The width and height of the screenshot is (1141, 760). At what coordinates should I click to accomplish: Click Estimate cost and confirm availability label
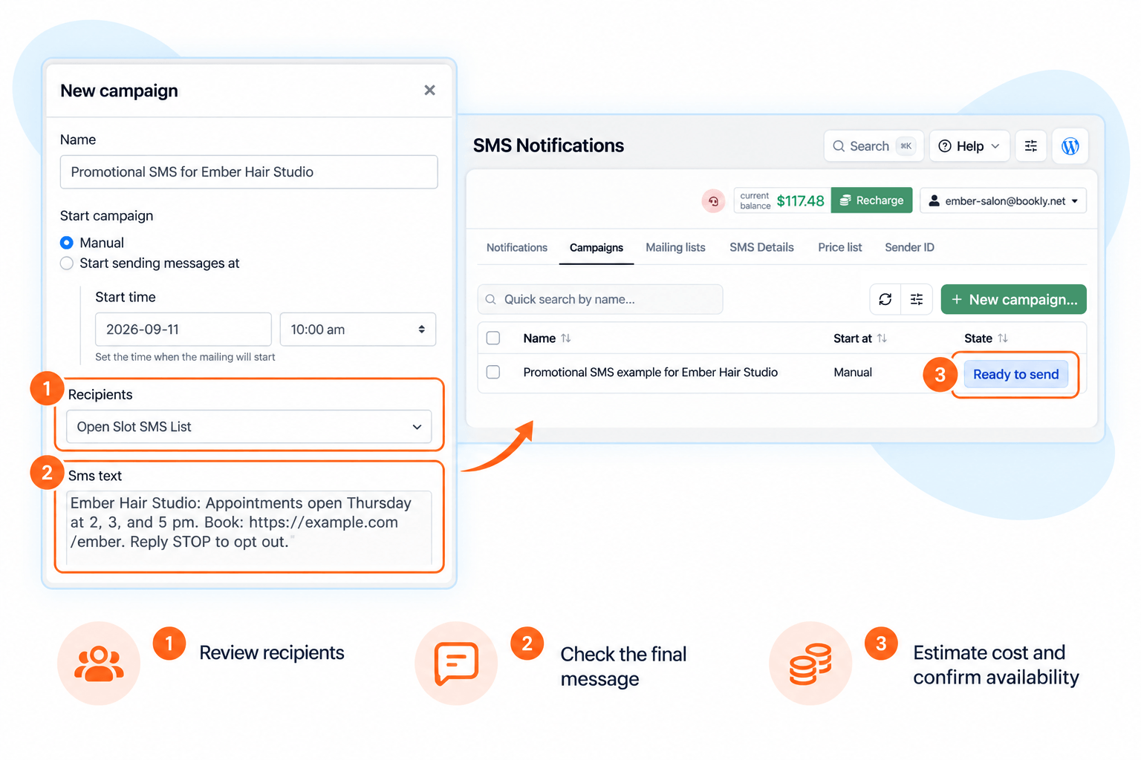point(995,664)
